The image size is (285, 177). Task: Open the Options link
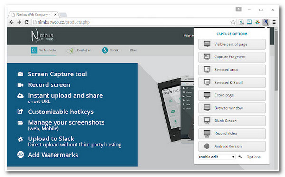click(254, 157)
